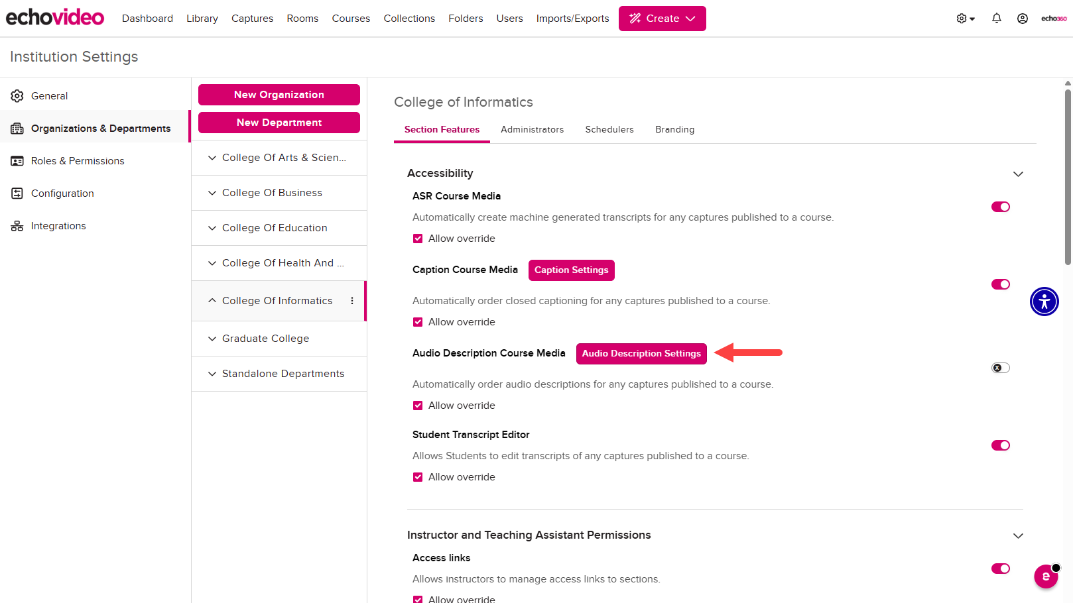The height and width of the screenshot is (603, 1073).
Task: Open the settings gear menu in header
Action: click(x=966, y=19)
